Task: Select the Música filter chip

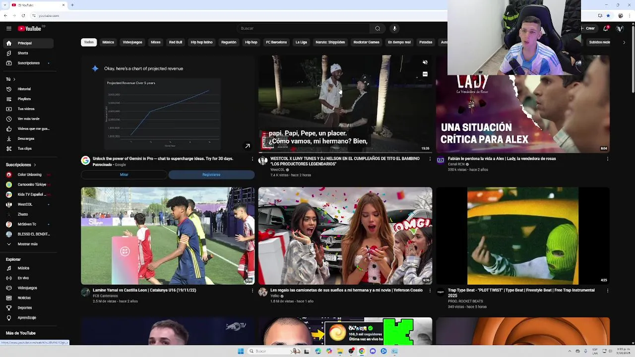Action: click(x=108, y=42)
